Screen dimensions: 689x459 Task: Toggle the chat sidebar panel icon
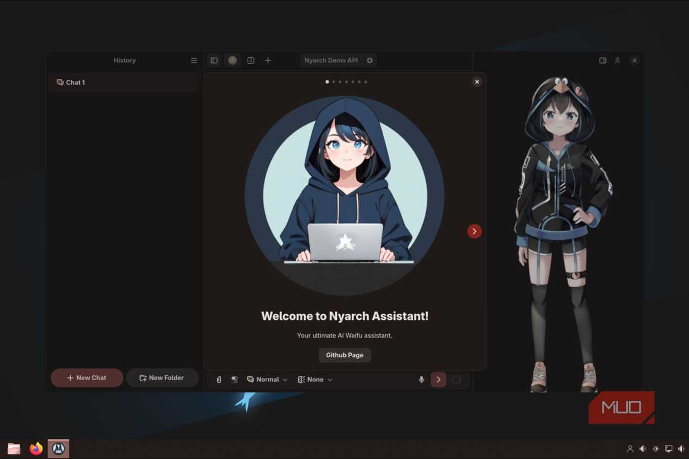[214, 60]
